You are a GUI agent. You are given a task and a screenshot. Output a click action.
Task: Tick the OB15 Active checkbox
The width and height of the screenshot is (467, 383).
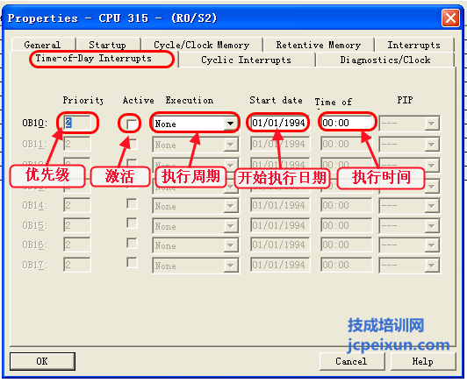tap(132, 223)
